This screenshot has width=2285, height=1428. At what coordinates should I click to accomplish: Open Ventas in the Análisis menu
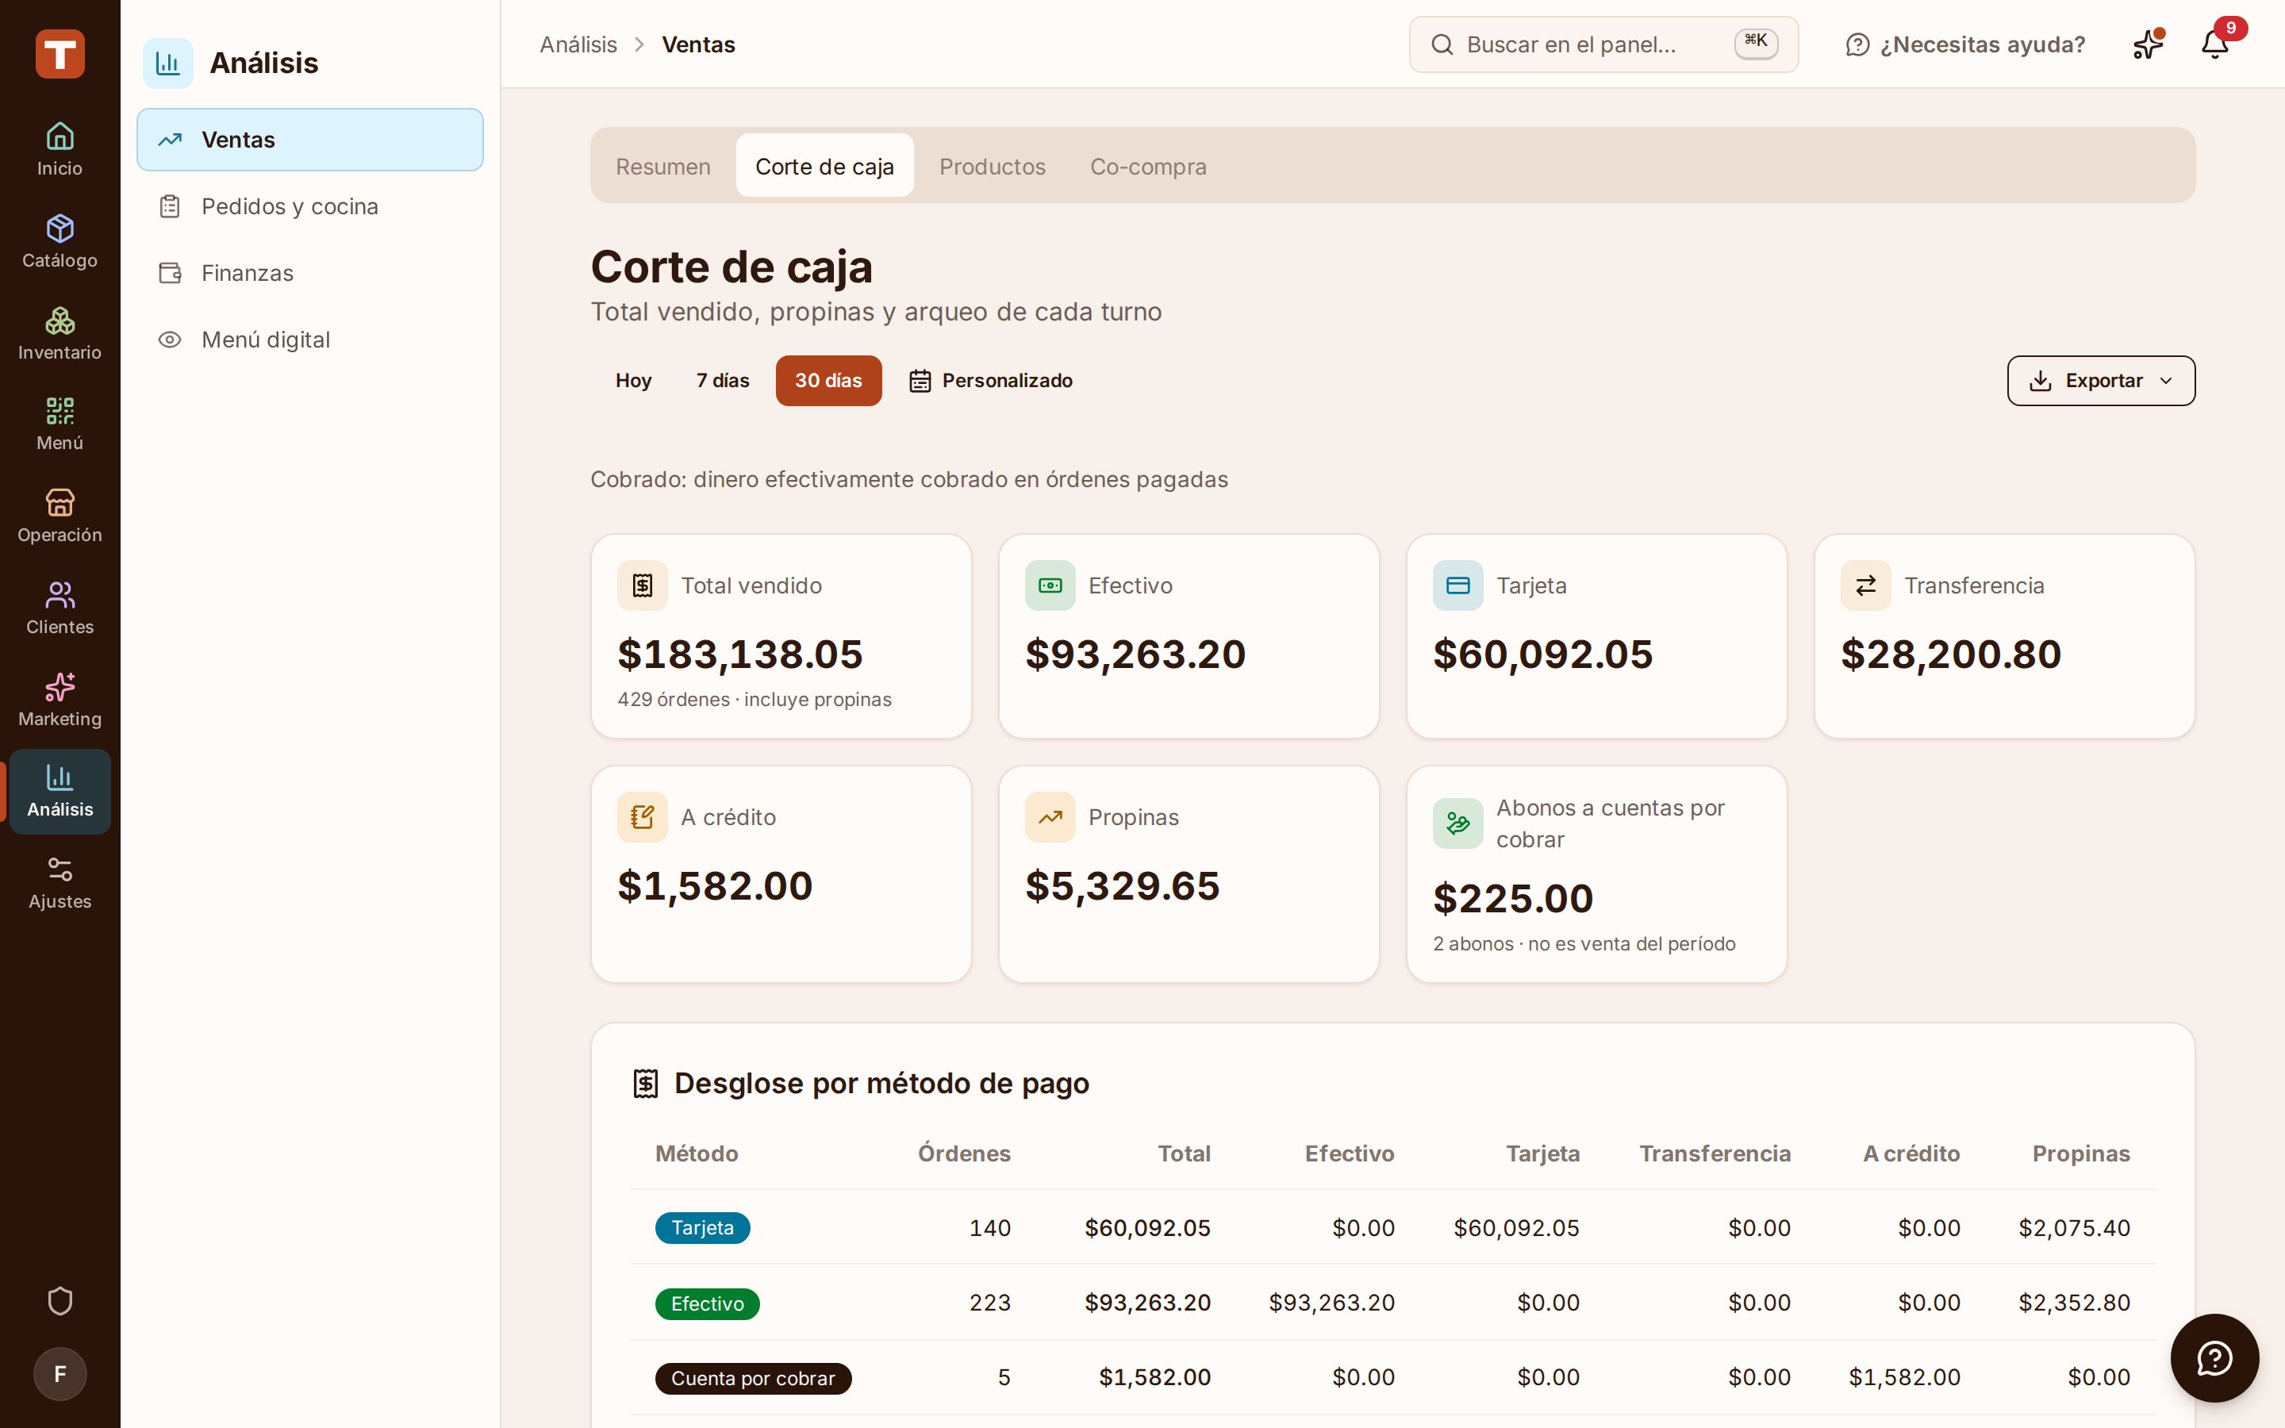coord(309,140)
